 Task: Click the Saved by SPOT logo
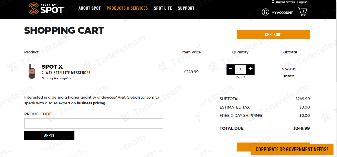click(x=47, y=8)
